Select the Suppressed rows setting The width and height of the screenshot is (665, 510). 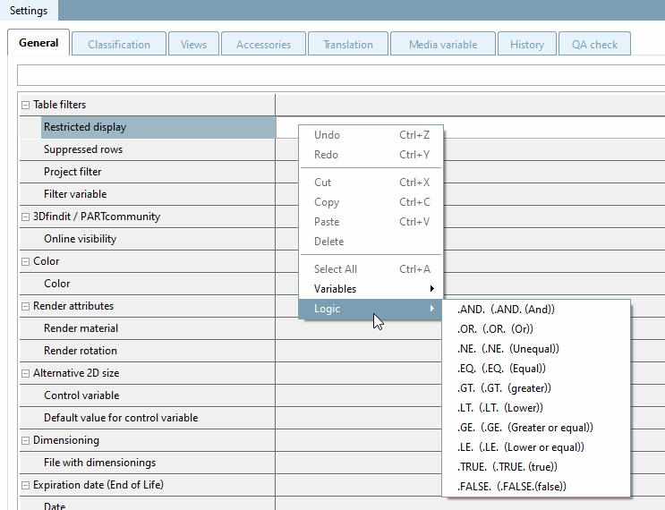pyautogui.click(x=83, y=149)
